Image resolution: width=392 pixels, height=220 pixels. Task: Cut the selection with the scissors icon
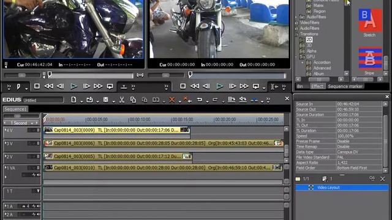point(122,100)
